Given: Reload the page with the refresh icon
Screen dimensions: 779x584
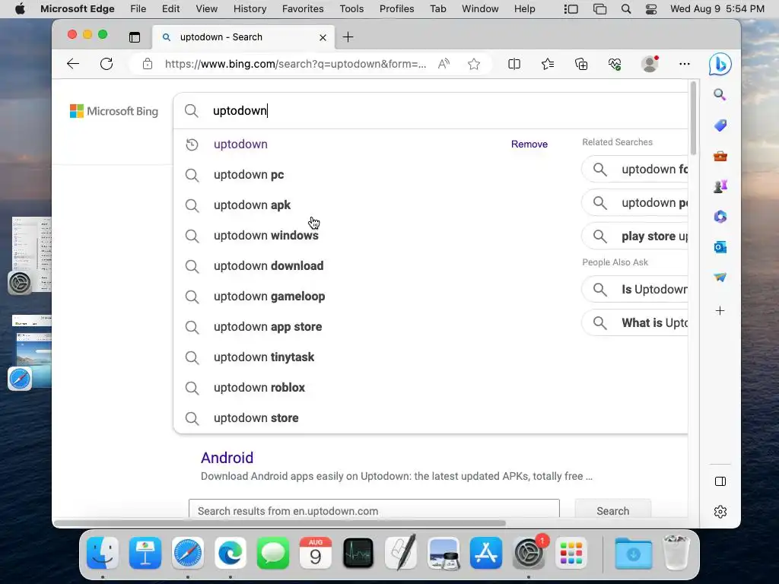Looking at the screenshot, I should (x=107, y=64).
